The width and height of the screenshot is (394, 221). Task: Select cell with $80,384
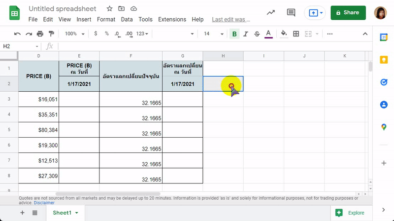[38, 130]
